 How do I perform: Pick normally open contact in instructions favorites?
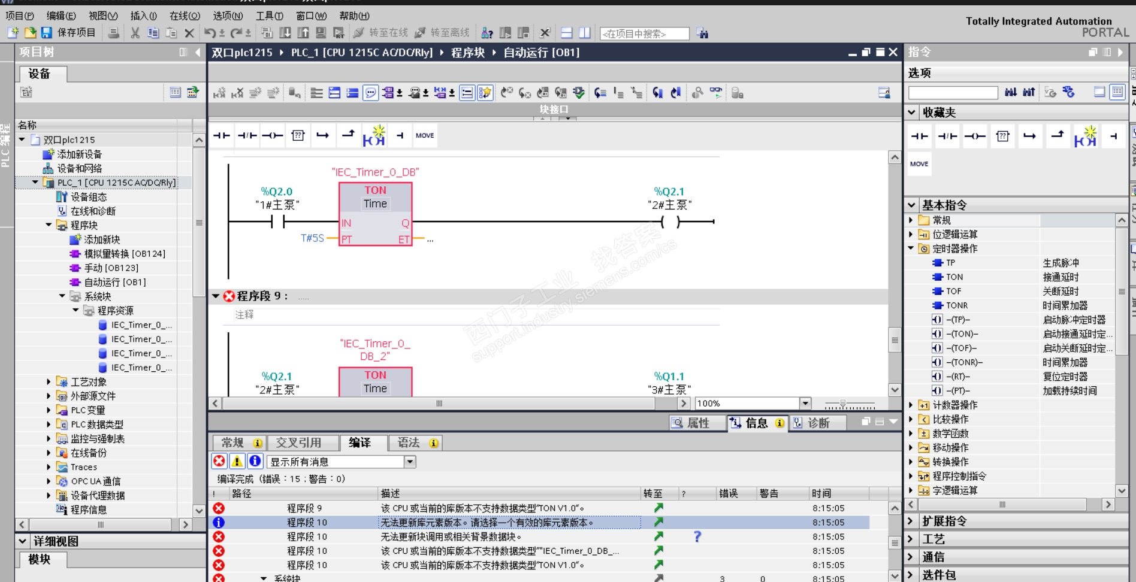pos(919,137)
